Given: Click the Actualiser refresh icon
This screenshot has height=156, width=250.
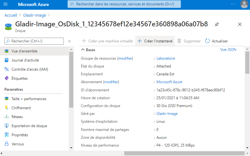Looking at the screenshot, I should tap(208, 41).
